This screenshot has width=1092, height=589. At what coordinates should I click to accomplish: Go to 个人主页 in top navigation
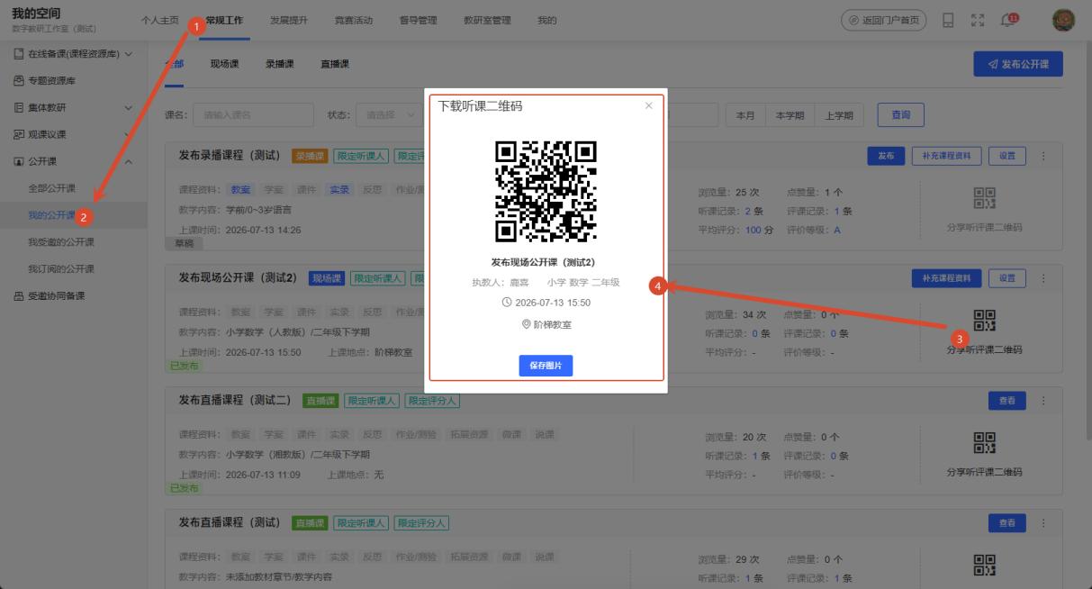click(159, 21)
